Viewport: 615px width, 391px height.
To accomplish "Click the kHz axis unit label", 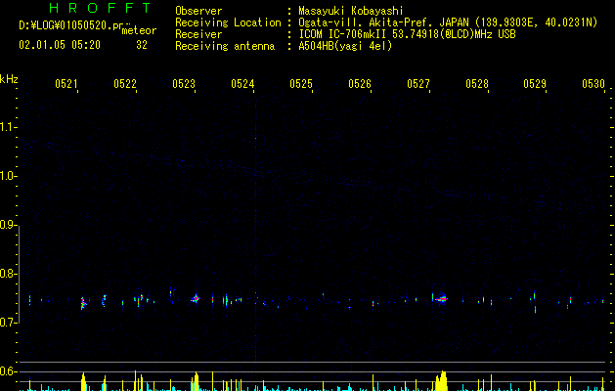I will pyautogui.click(x=9, y=79).
